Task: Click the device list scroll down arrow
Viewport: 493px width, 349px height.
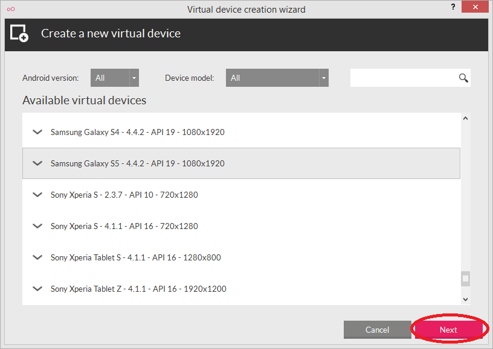Action: [466, 300]
